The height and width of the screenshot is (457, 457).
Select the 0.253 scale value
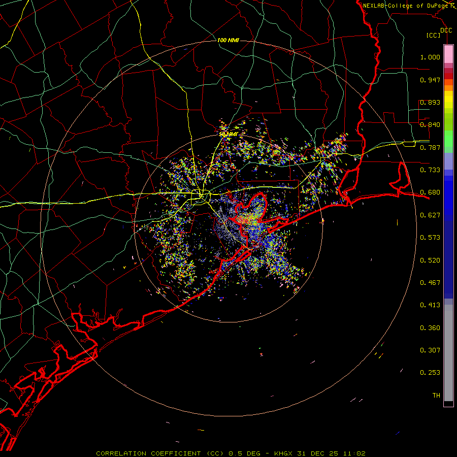(430, 373)
